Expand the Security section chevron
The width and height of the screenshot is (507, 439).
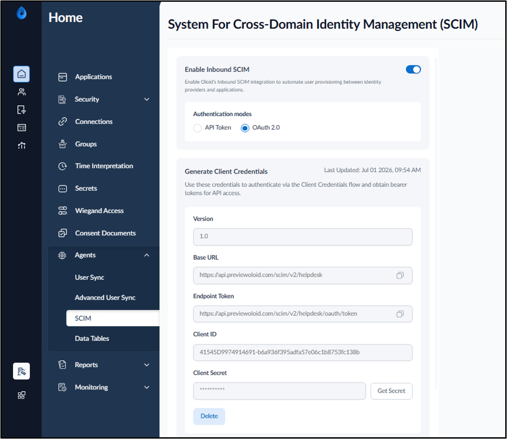click(147, 99)
